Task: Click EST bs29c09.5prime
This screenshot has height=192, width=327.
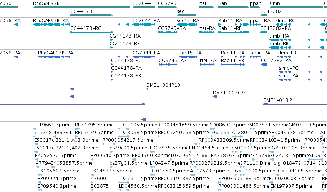Action: pyautogui.click(x=128, y=148)
